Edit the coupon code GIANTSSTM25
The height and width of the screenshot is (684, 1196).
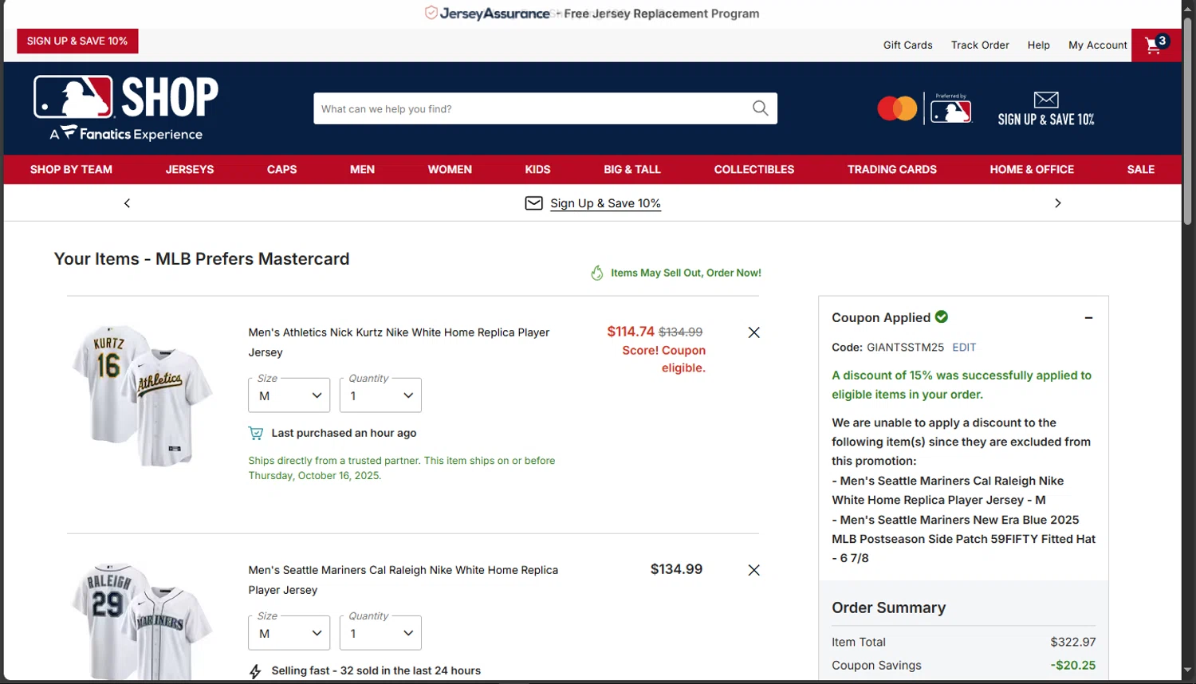964,348
